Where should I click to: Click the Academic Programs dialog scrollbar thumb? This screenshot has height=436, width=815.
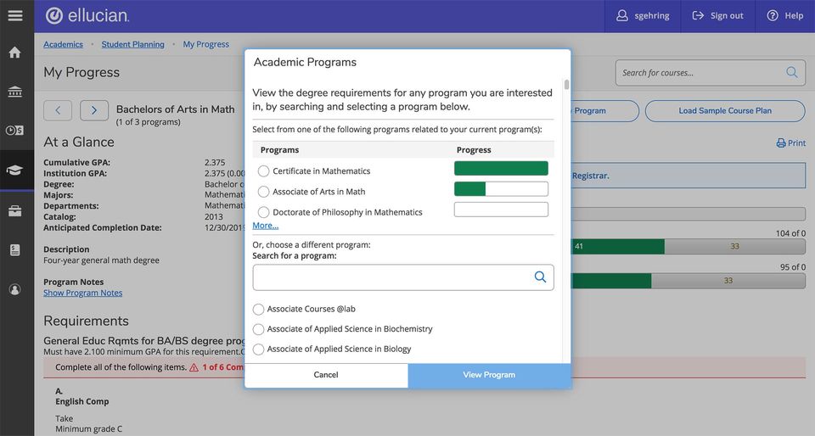coord(566,84)
